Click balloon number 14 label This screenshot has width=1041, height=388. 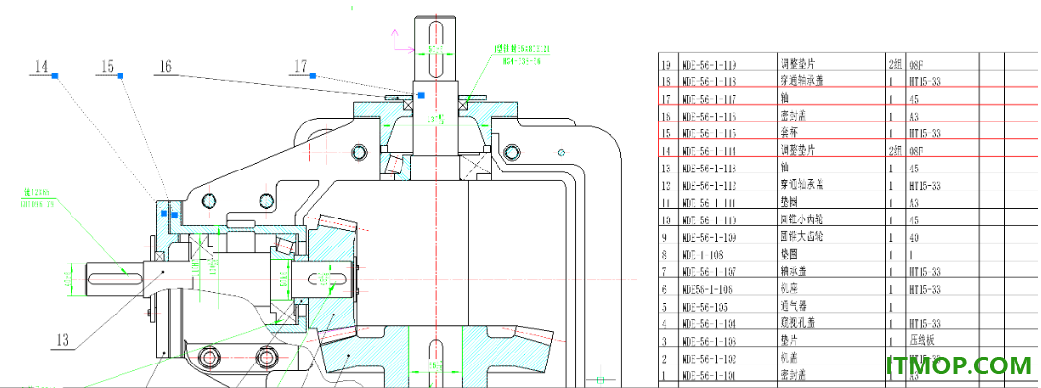[x=41, y=66]
